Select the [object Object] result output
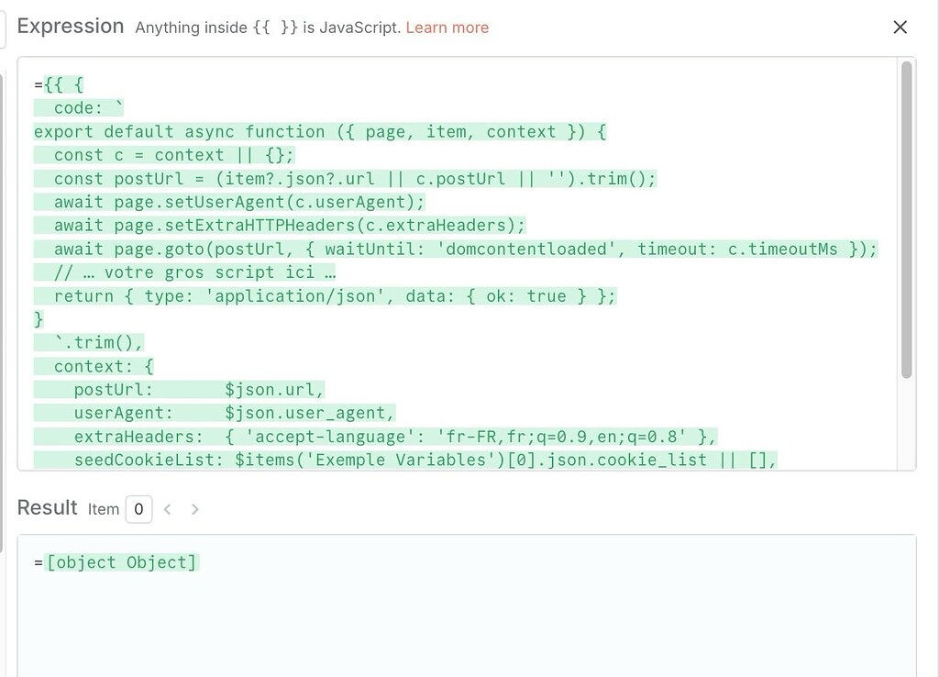Viewport: 939px width, 677px height. 119,561
